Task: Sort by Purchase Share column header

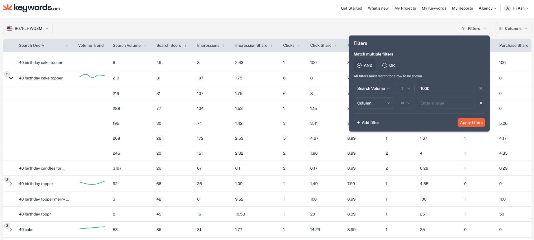Action: 514,45
